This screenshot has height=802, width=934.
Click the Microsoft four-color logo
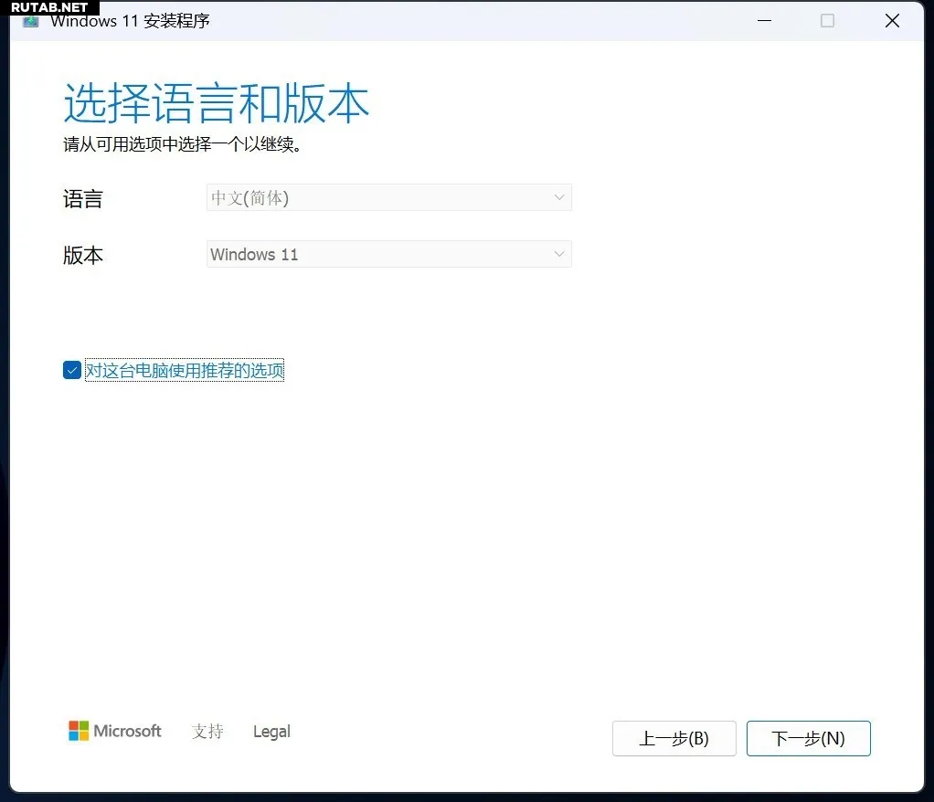point(79,731)
